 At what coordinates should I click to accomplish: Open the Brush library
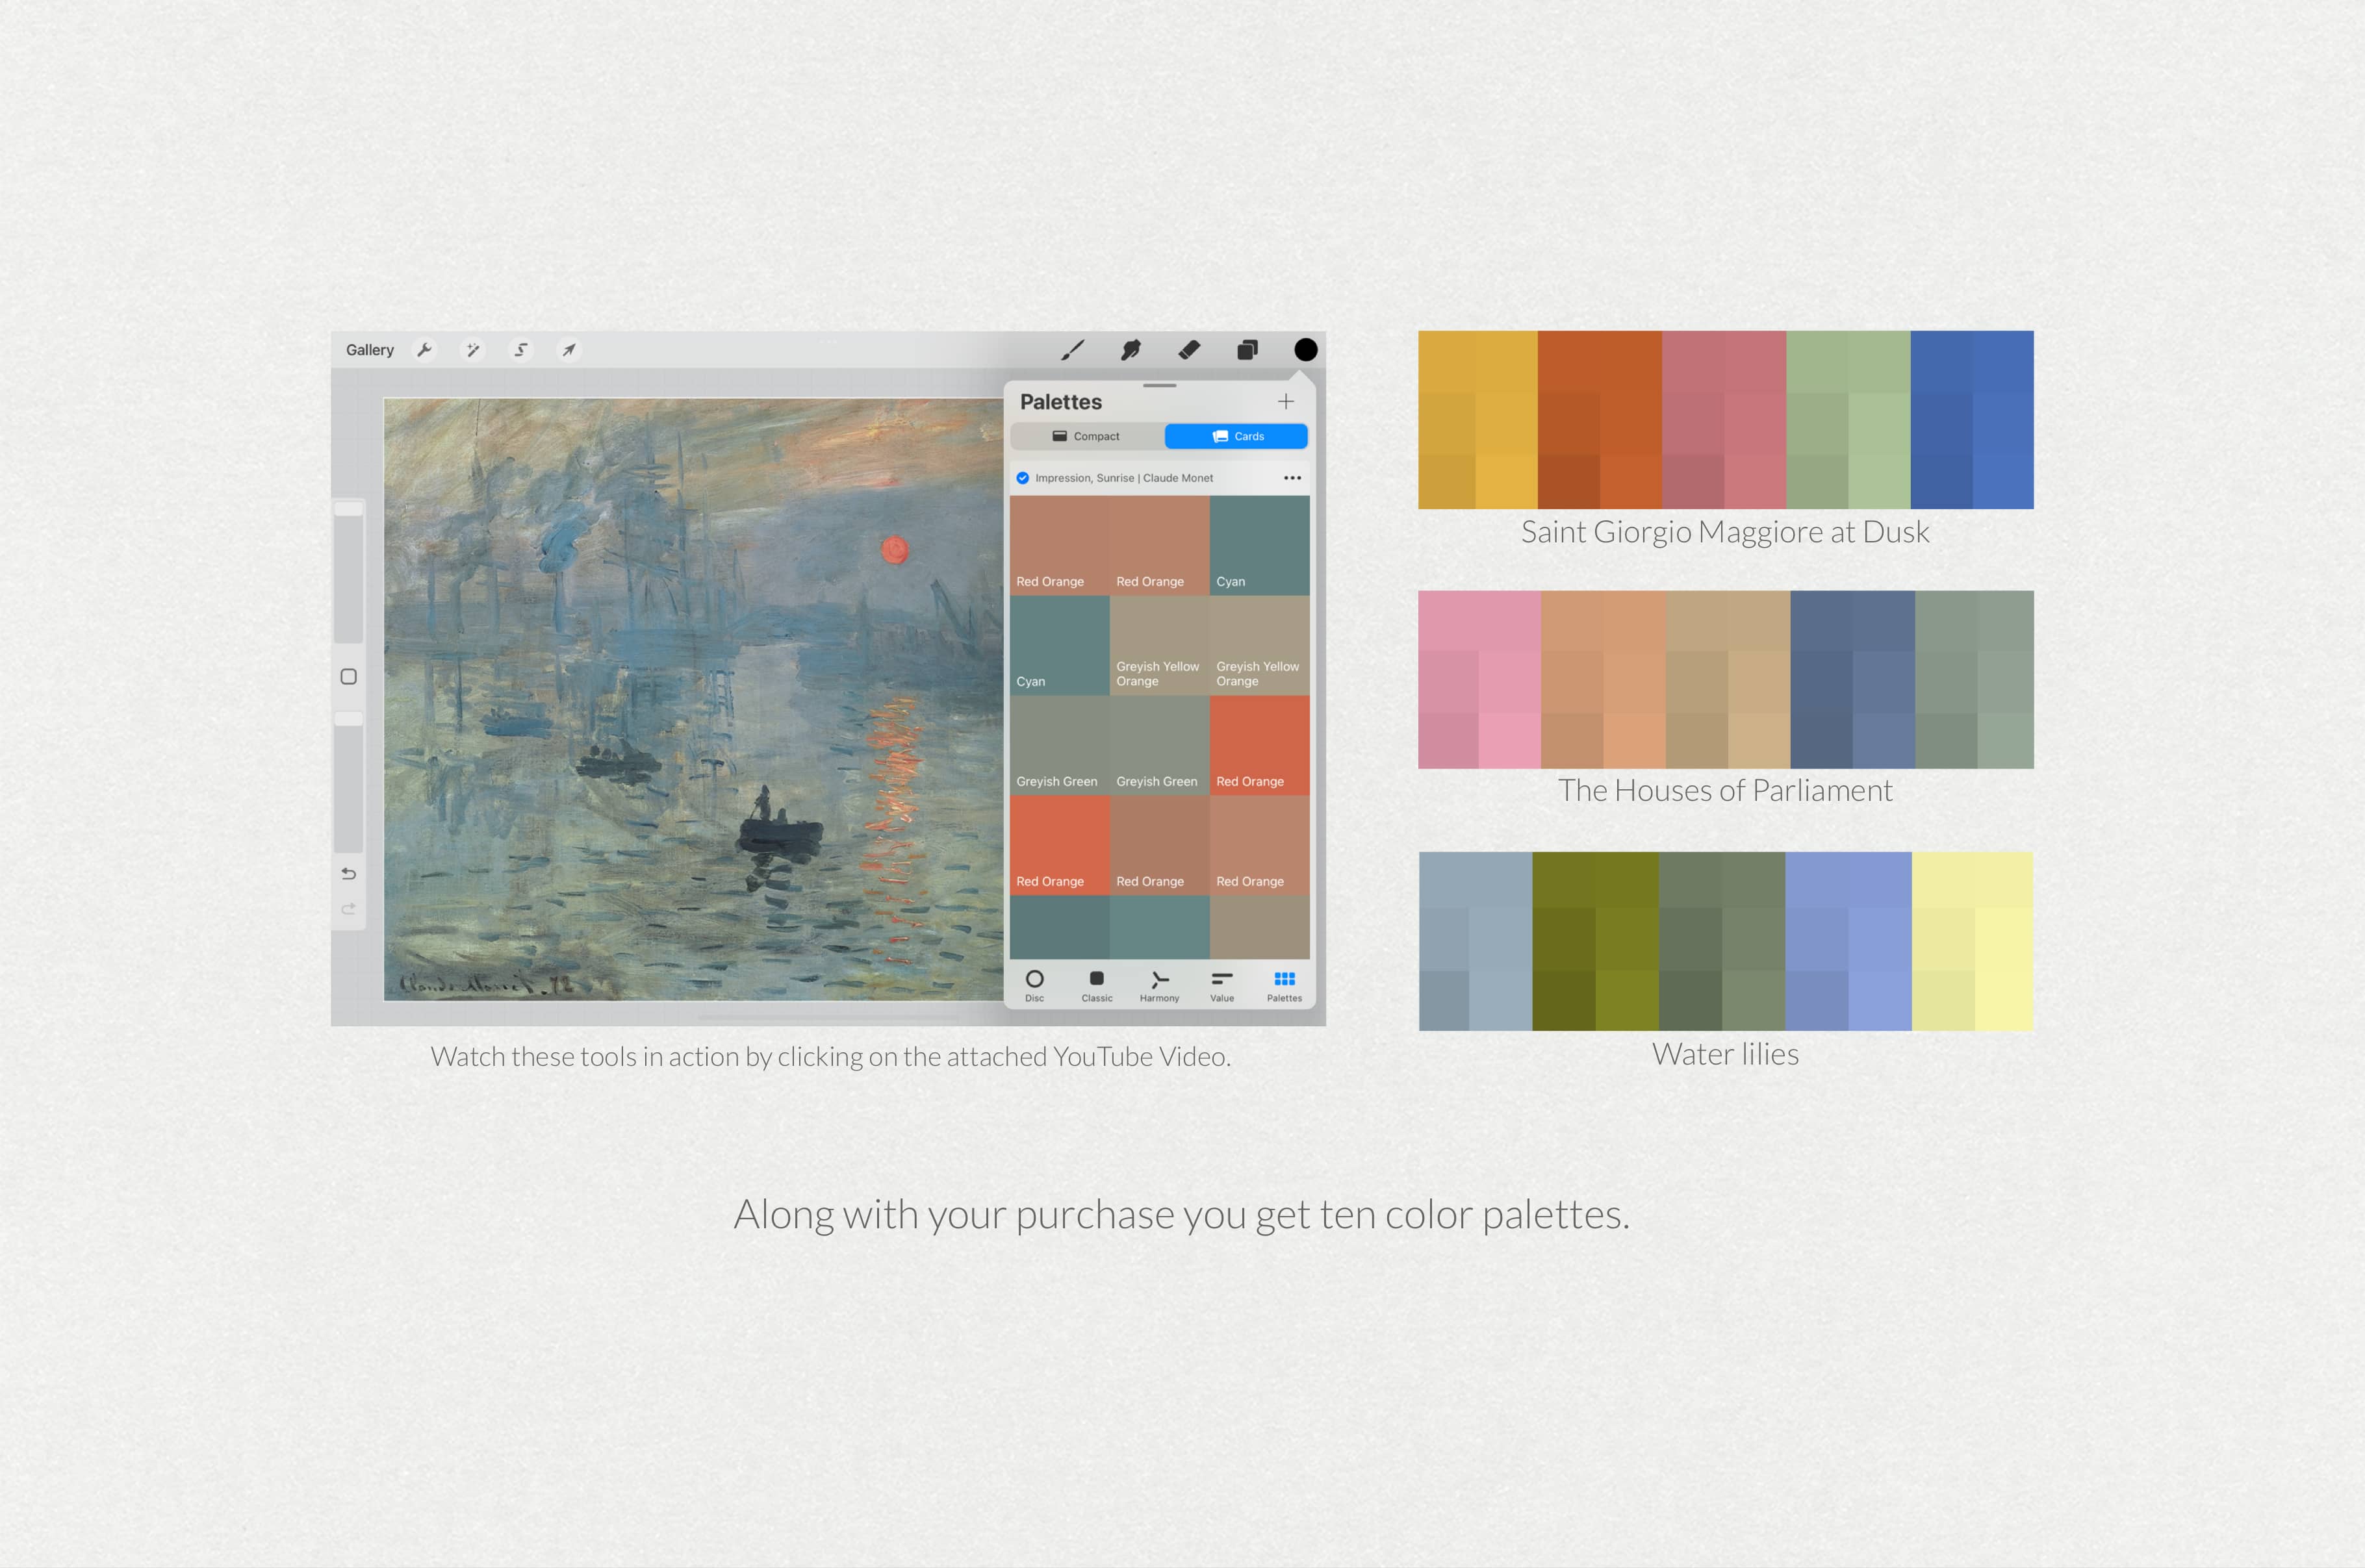[x=1073, y=350]
